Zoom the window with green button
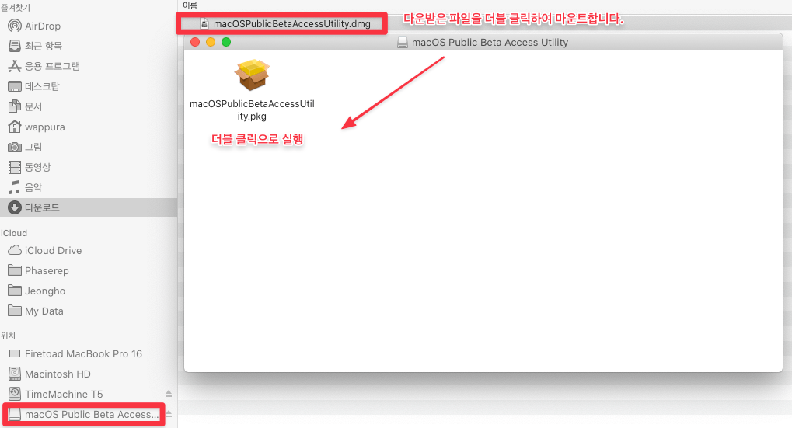792x428 pixels. coord(226,42)
